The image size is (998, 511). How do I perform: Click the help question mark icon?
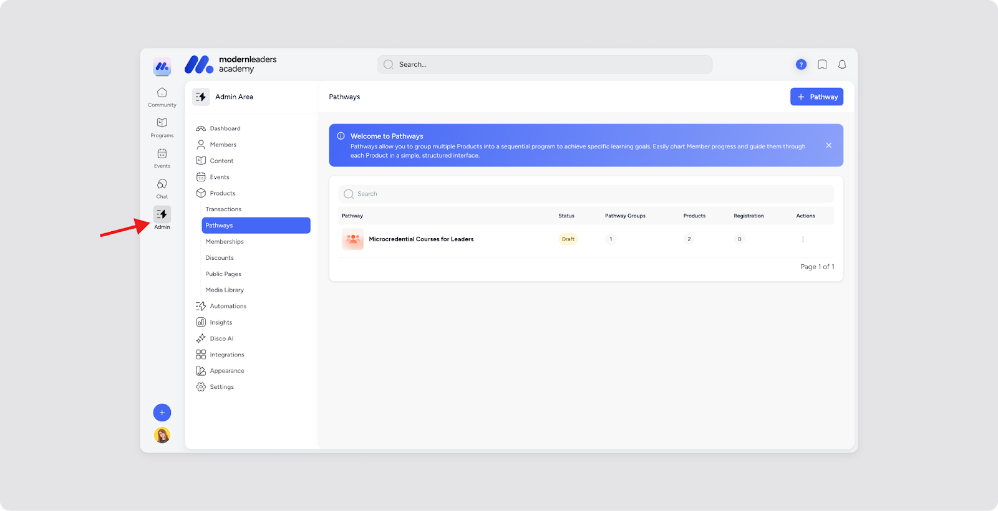801,64
